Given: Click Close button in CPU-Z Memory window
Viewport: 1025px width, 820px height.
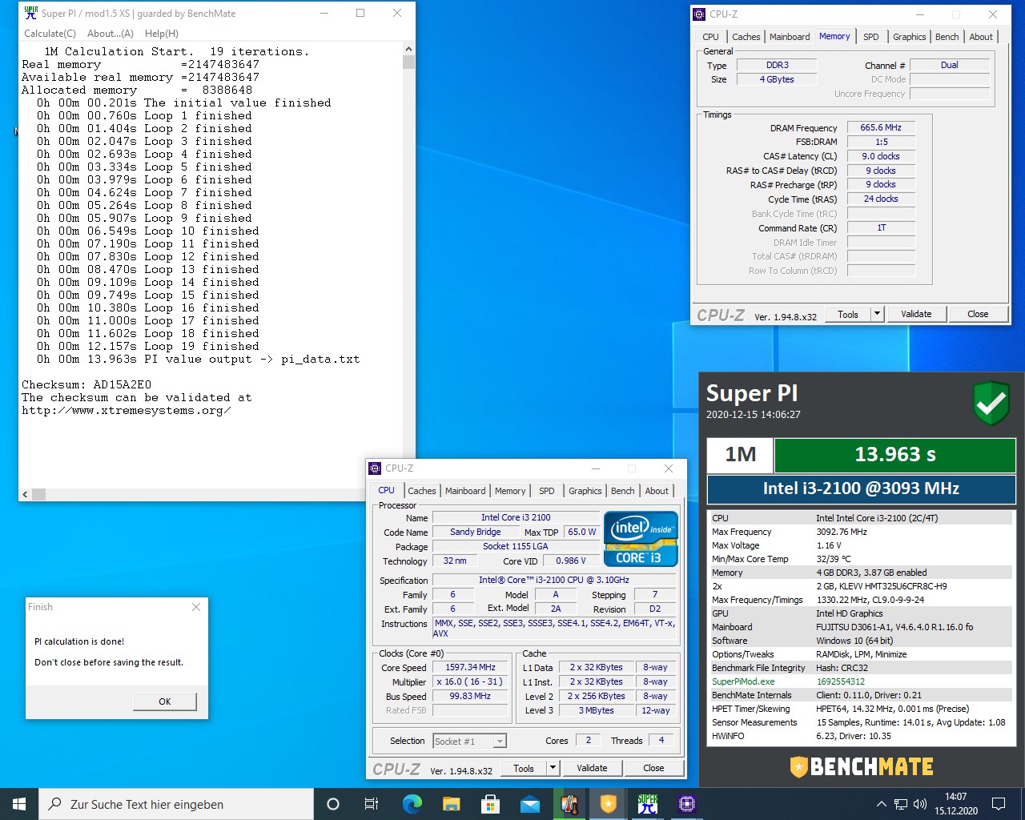Looking at the screenshot, I should click(978, 314).
